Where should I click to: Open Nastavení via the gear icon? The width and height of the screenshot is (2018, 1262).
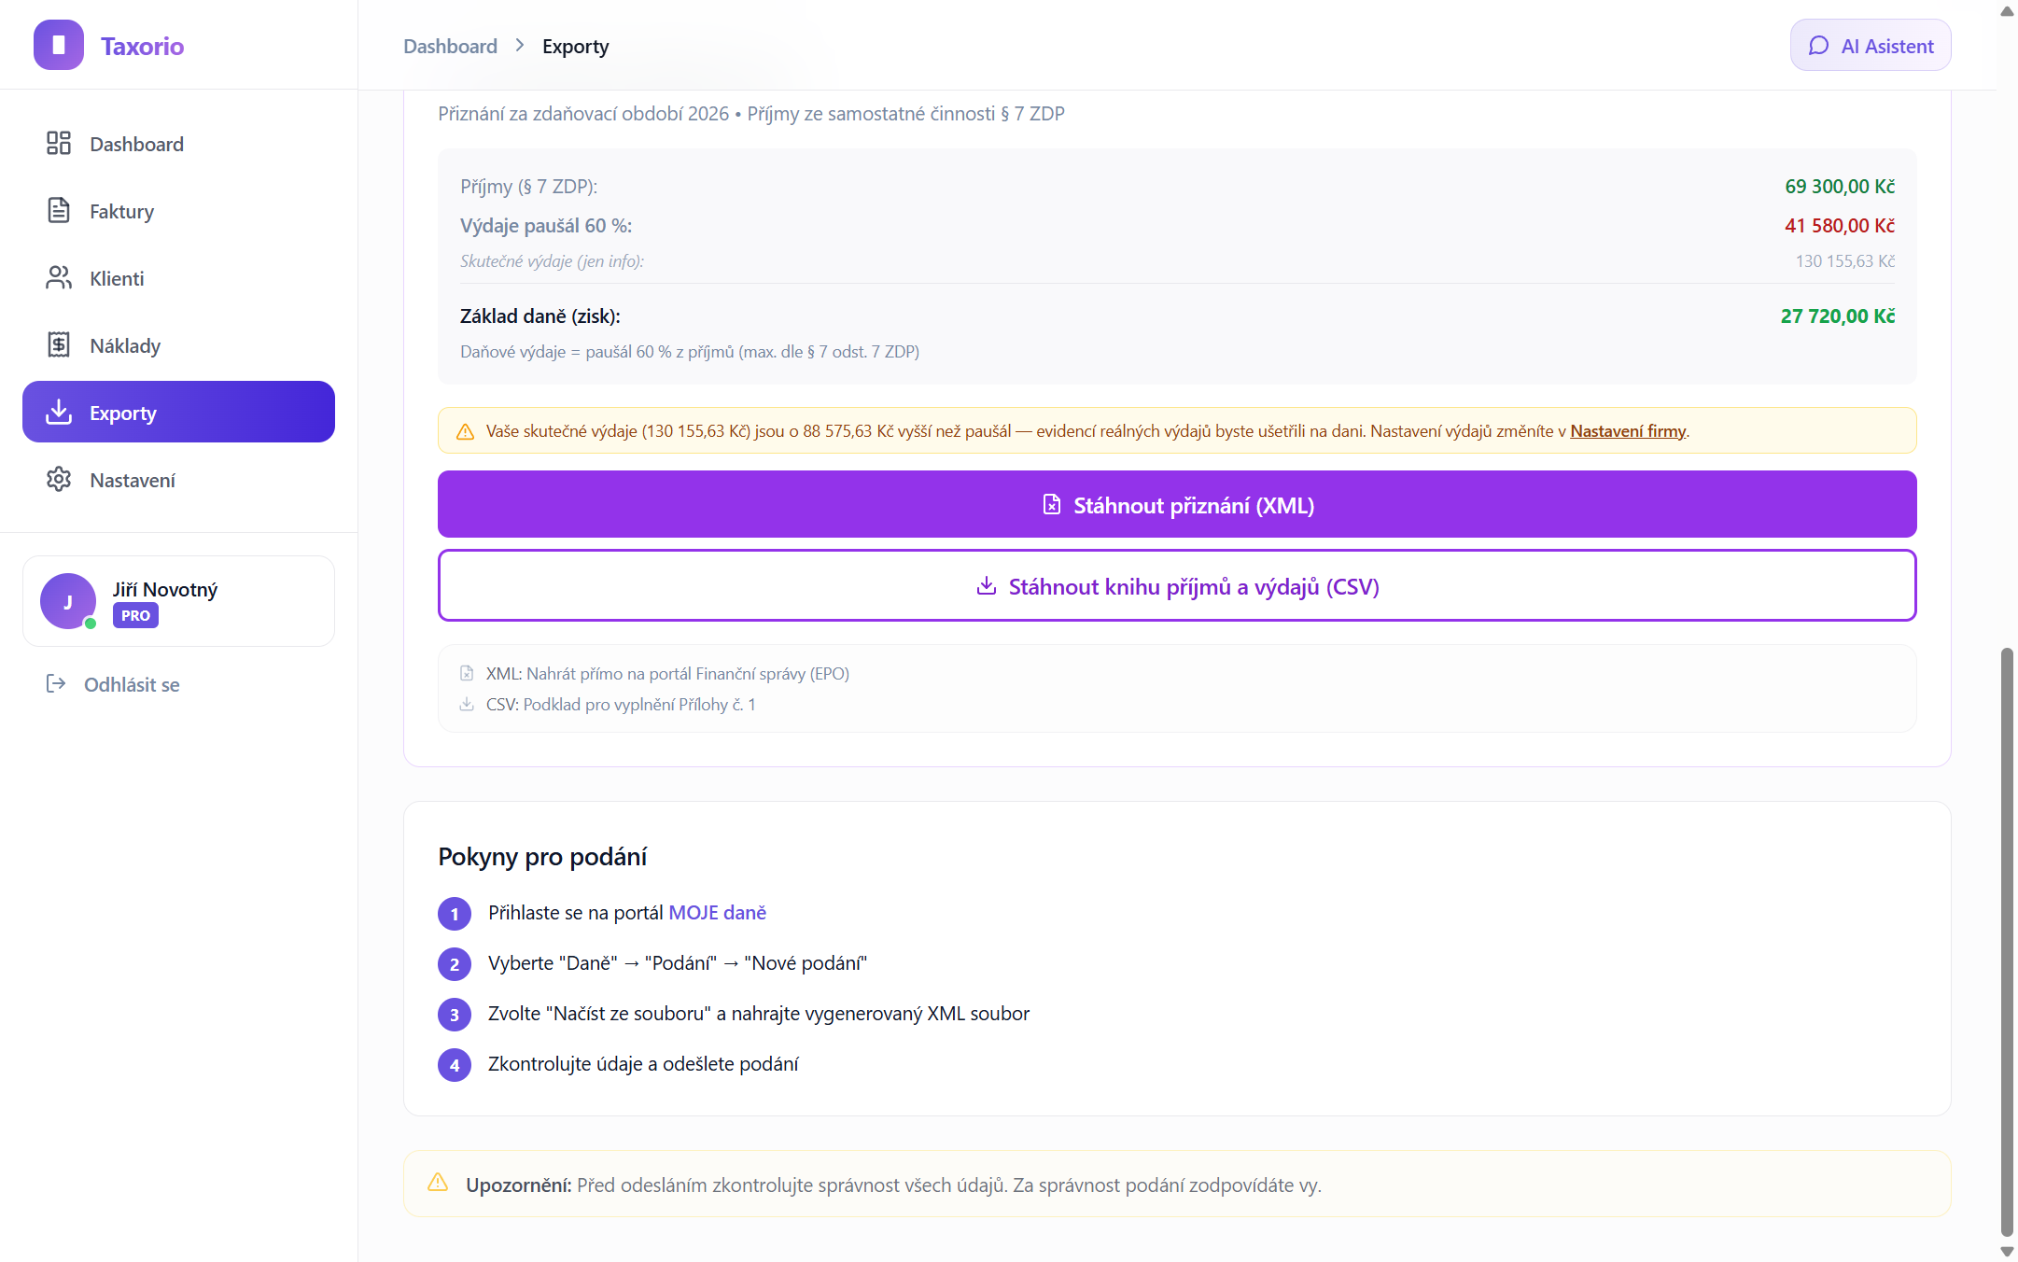(x=59, y=479)
